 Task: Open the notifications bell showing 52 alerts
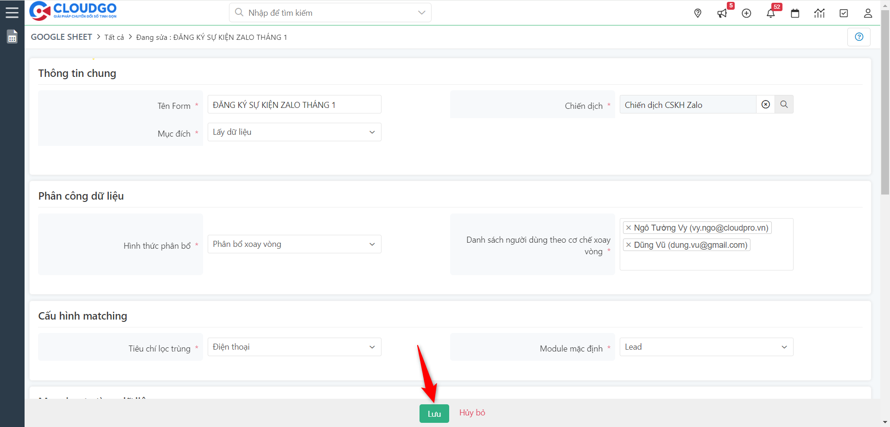click(x=771, y=13)
